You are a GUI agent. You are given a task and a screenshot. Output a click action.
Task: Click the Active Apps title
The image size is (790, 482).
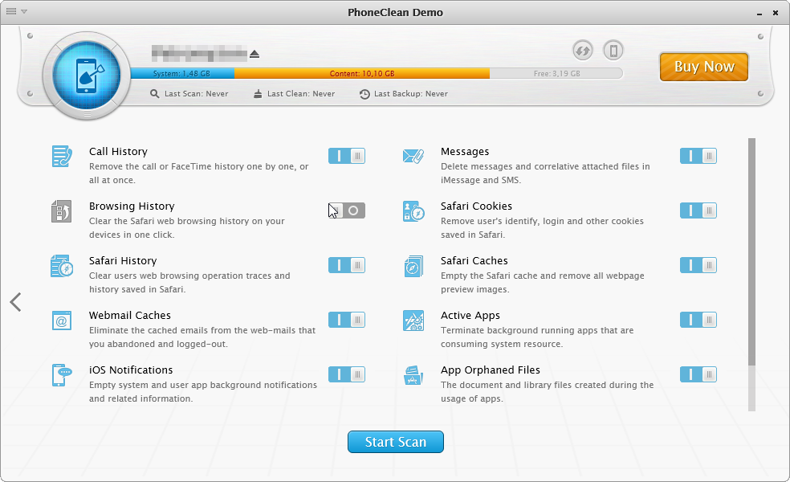point(470,315)
